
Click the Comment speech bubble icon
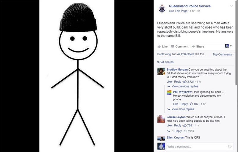pyautogui.click(x=173, y=46)
